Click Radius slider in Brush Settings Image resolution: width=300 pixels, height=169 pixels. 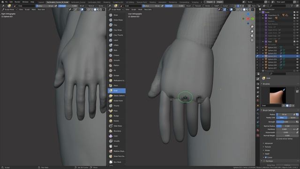click(x=285, y=115)
